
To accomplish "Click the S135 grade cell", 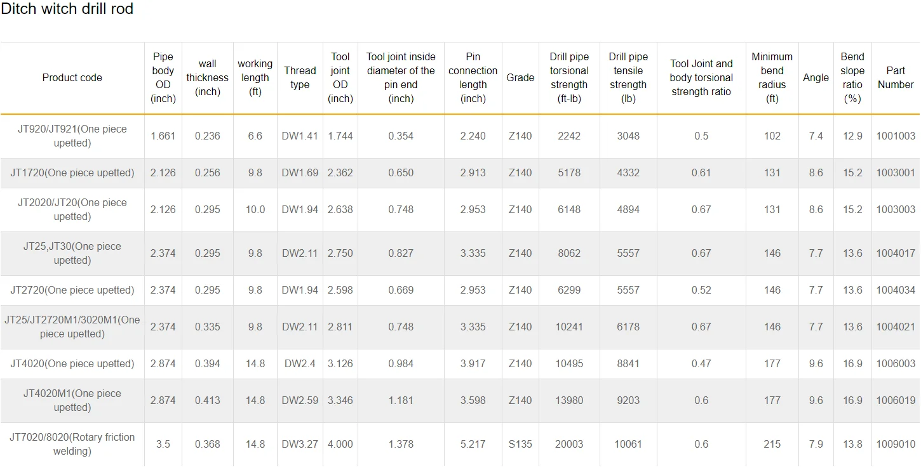I will tap(520, 444).
